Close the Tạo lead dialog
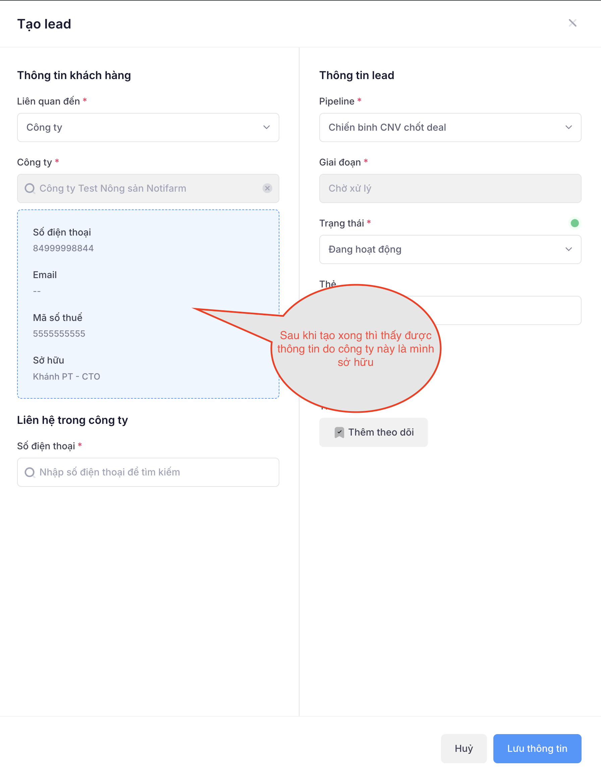The image size is (601, 780). (x=572, y=23)
